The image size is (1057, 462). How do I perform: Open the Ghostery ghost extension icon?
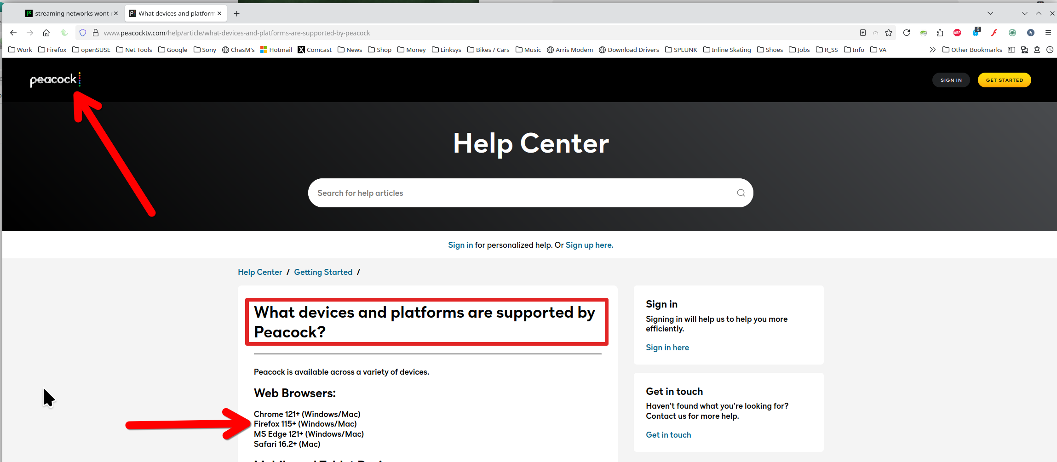976,32
